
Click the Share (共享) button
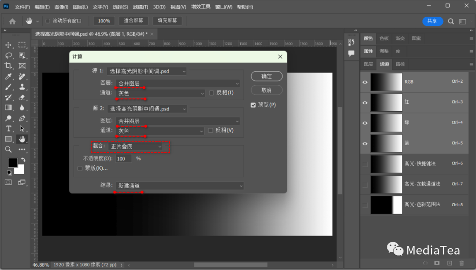(433, 21)
